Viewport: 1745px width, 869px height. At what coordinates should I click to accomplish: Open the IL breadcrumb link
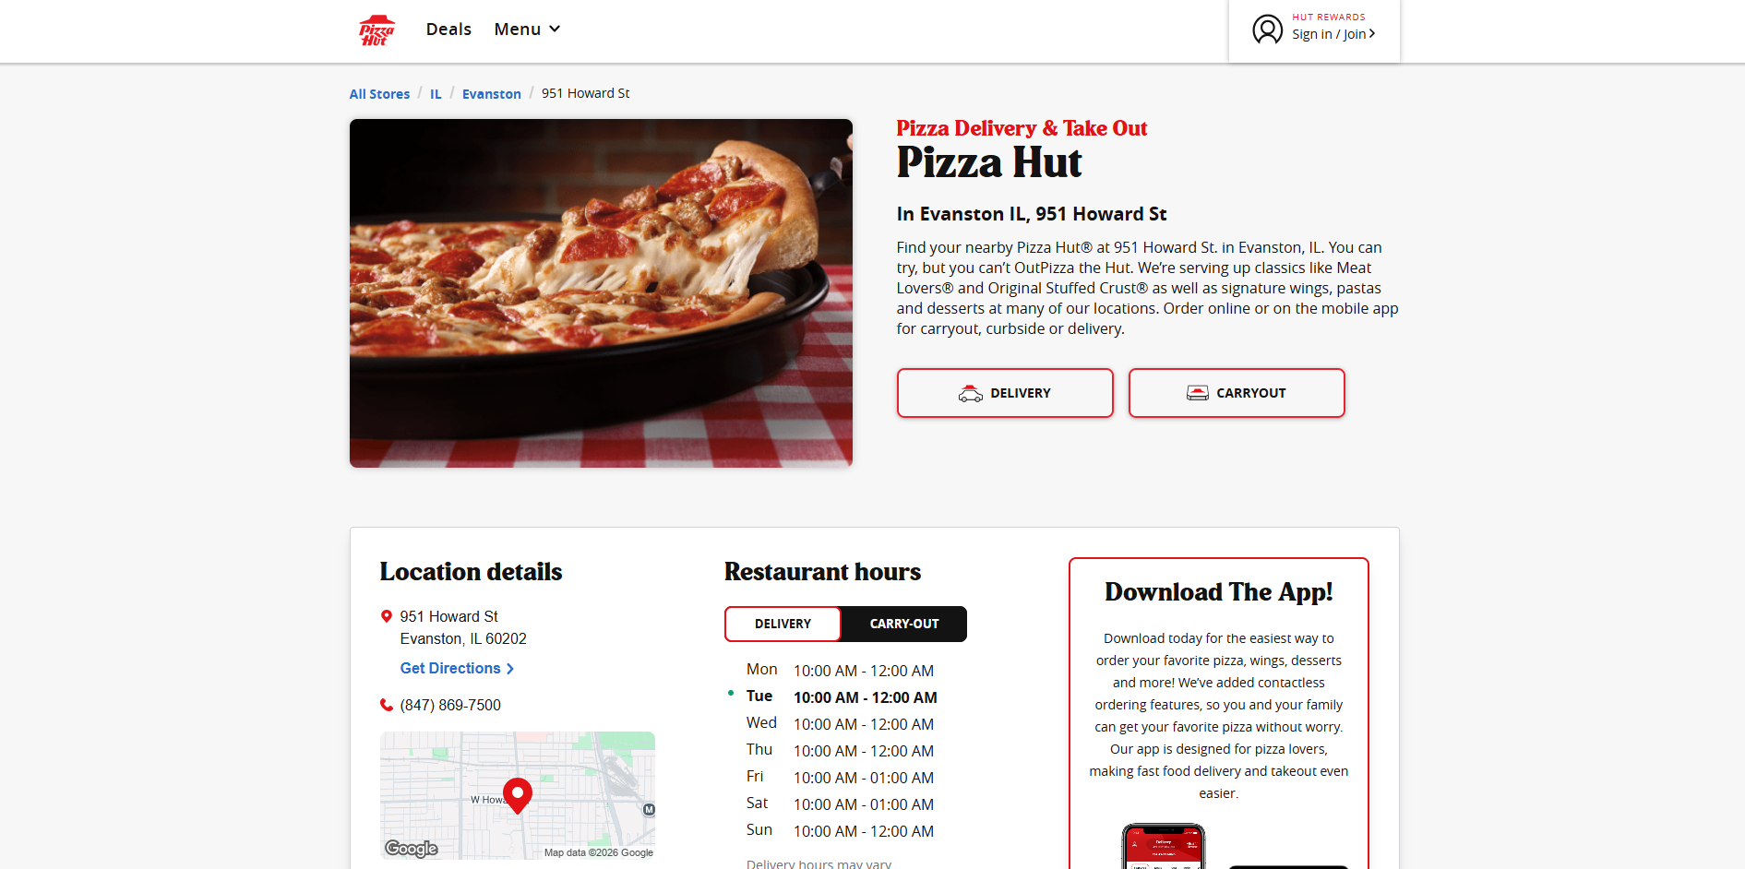tap(436, 94)
